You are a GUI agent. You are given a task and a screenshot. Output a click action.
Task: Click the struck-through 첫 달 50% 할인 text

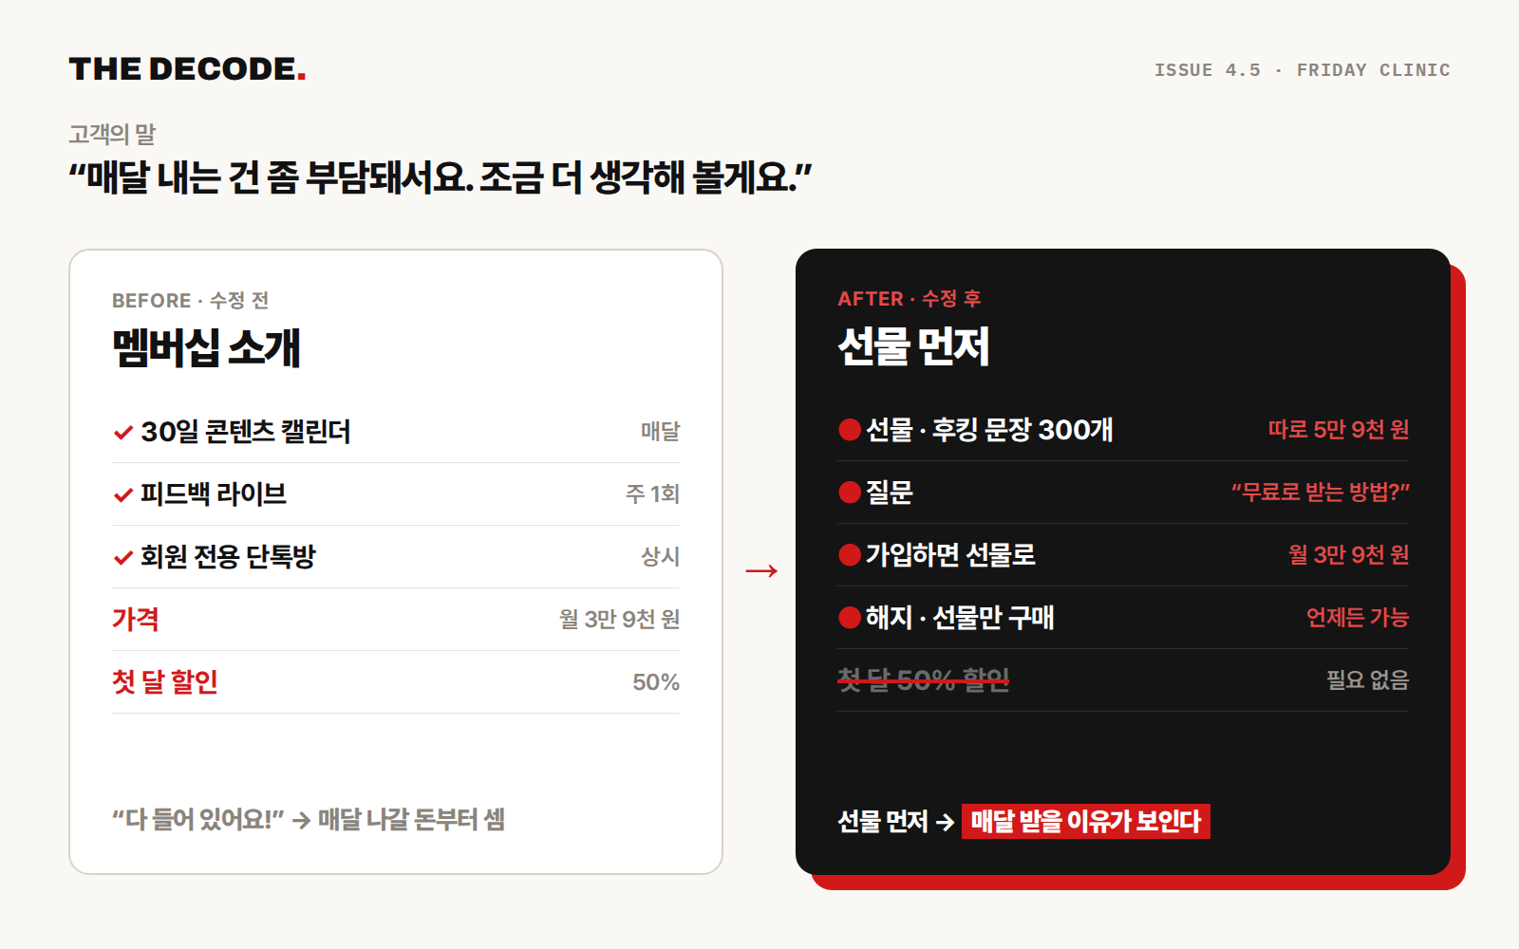[923, 679]
